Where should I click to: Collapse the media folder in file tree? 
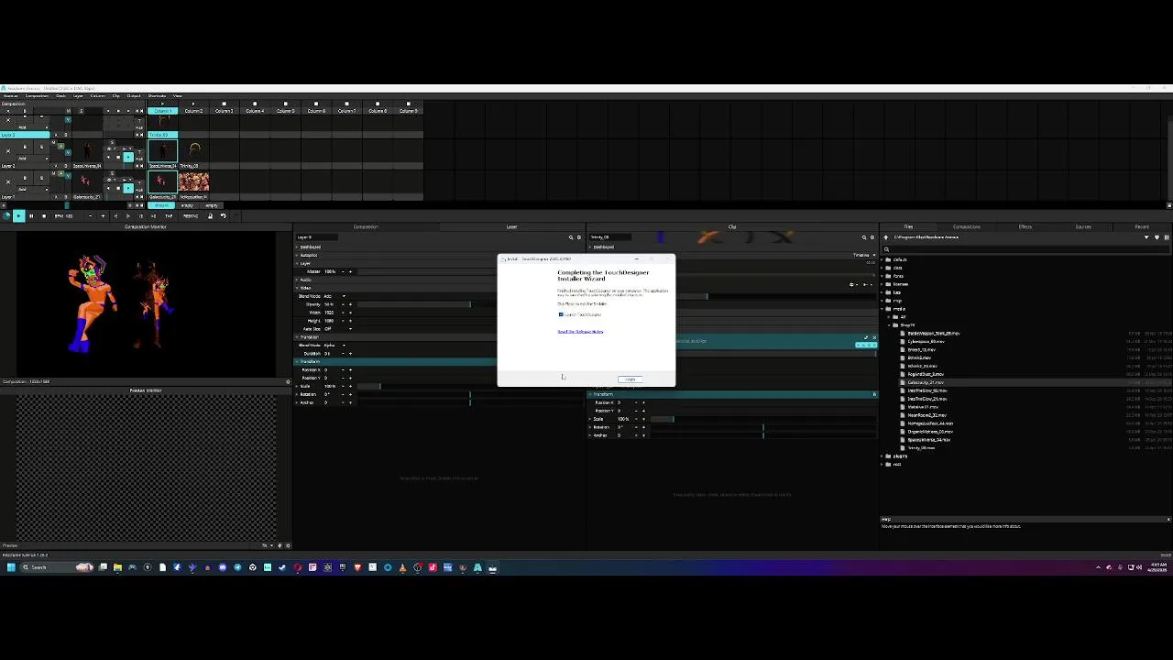(882, 309)
